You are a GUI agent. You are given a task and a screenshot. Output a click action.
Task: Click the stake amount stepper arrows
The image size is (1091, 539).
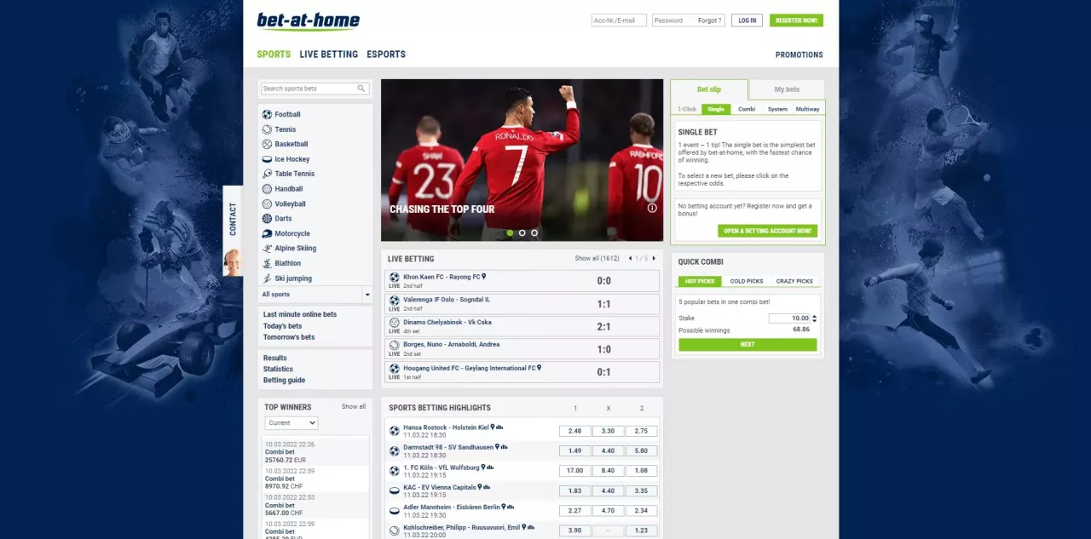point(814,318)
